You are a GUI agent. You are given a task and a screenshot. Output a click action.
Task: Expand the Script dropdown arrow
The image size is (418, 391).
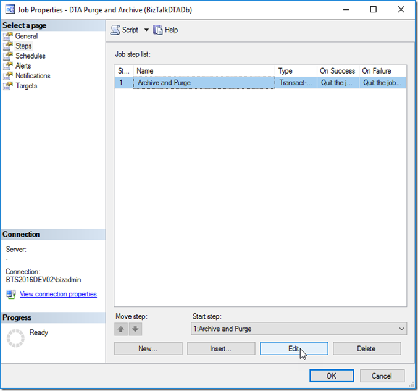(146, 30)
